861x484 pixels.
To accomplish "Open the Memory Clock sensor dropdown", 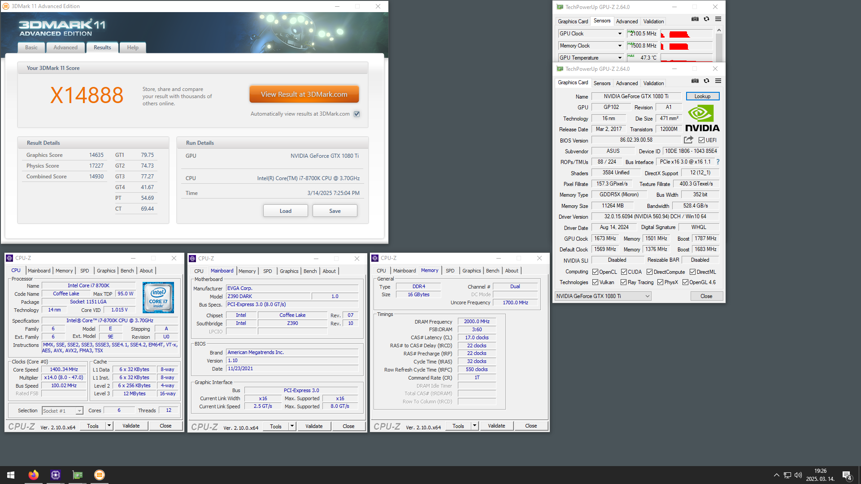I will pyautogui.click(x=620, y=46).
